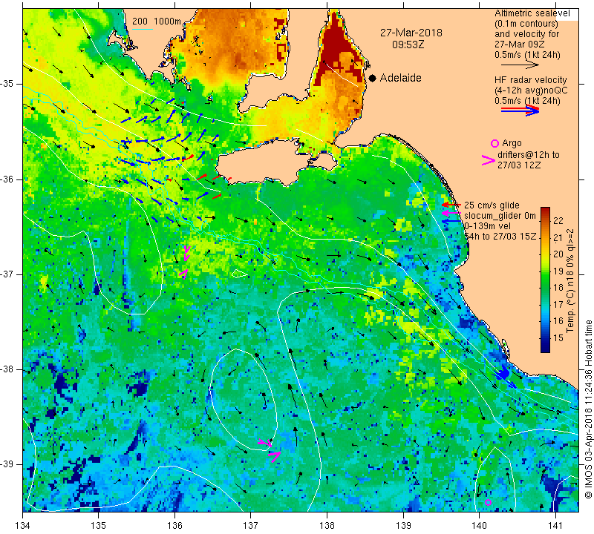Click the '54h to 27/03 15Z' text
Image resolution: width=594 pixels, height=534 pixels.
[500, 237]
